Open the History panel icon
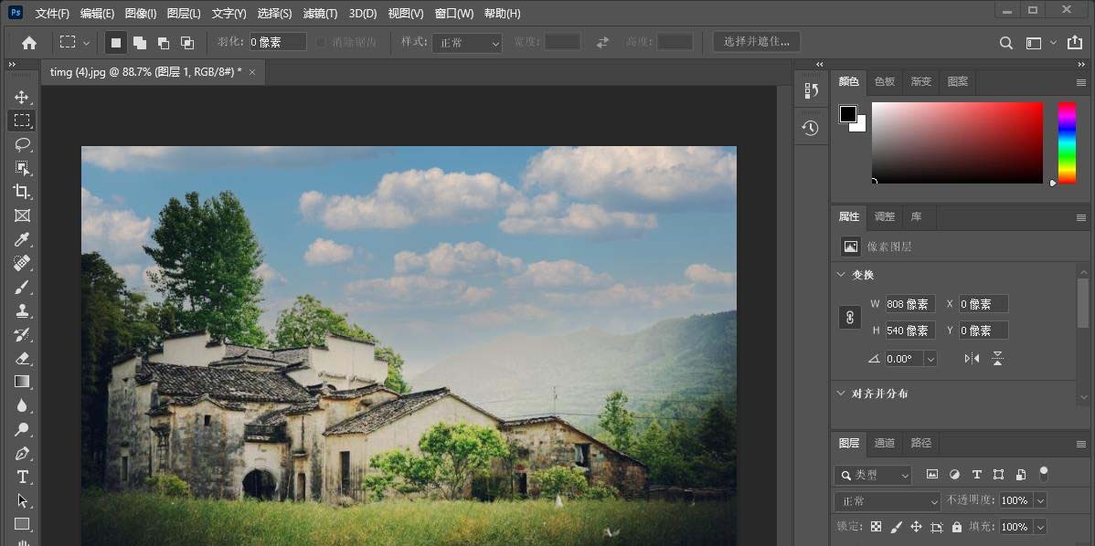The width and height of the screenshot is (1095, 546). coord(810,129)
